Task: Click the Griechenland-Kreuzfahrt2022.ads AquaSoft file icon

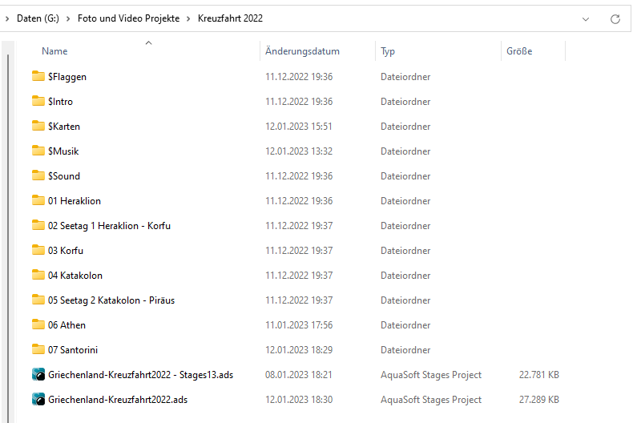Action: click(38, 400)
